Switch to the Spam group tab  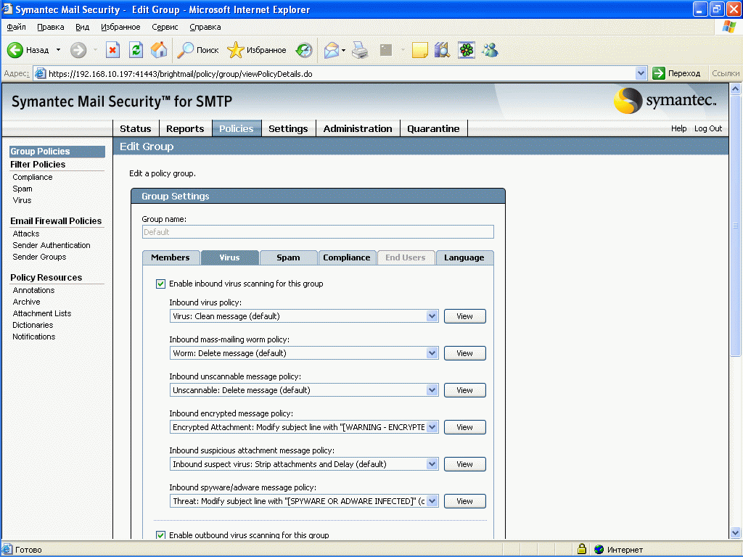point(288,257)
